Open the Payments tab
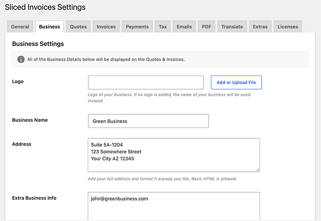The image size is (321, 221). click(137, 26)
